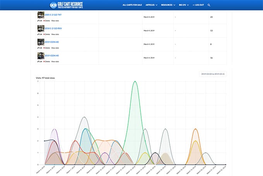This screenshot has height=176, width=263.
Task: Expand the Articles dropdown menu
Action: click(151, 5)
